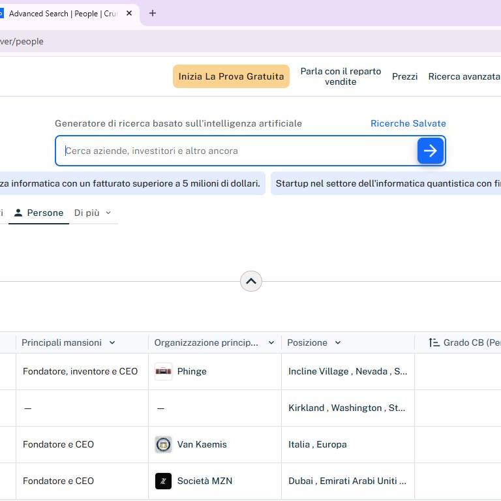Open Prezzi page
Screen dimensions: 501x501
404,76
